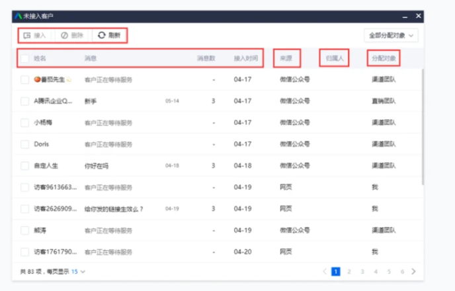This screenshot has width=455, height=291.
Task: Click 微信公众号 source in Doris row
Action: tap(295, 144)
